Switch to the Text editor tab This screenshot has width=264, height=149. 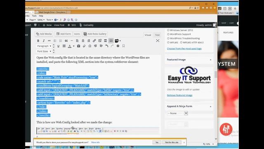pyautogui.click(x=157, y=35)
